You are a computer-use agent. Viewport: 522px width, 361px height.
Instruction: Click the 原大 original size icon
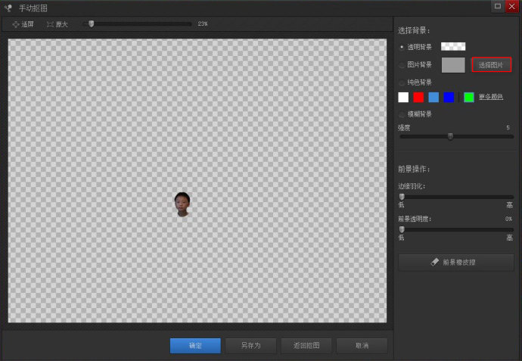(50, 24)
